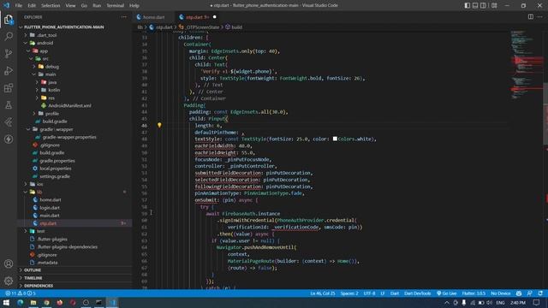The width and height of the screenshot is (548, 308).
Task: Click errors and warnings count in status bar
Action: [x=21, y=293]
